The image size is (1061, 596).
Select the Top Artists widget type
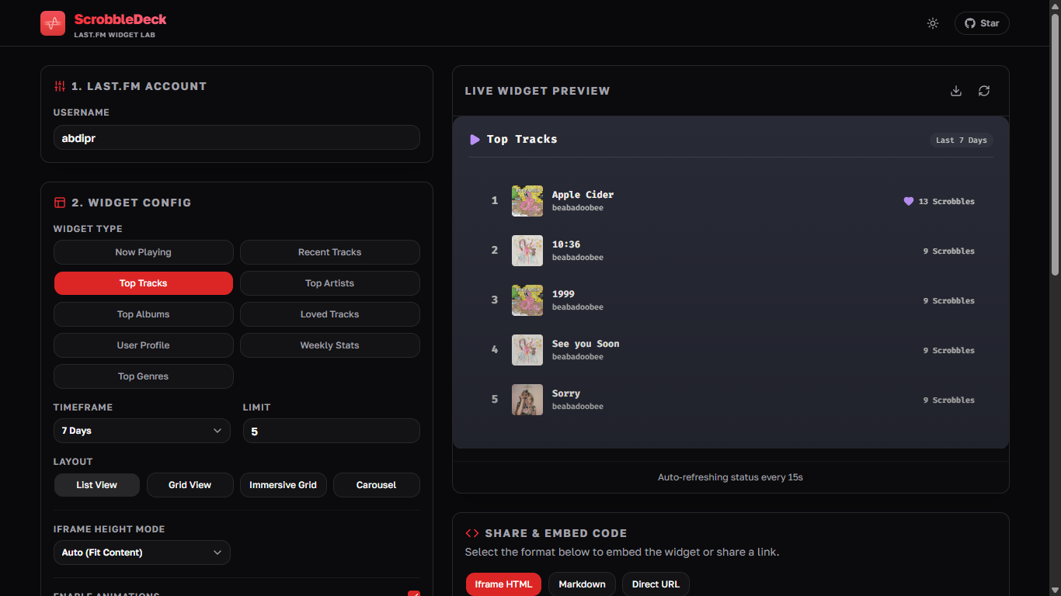330,283
